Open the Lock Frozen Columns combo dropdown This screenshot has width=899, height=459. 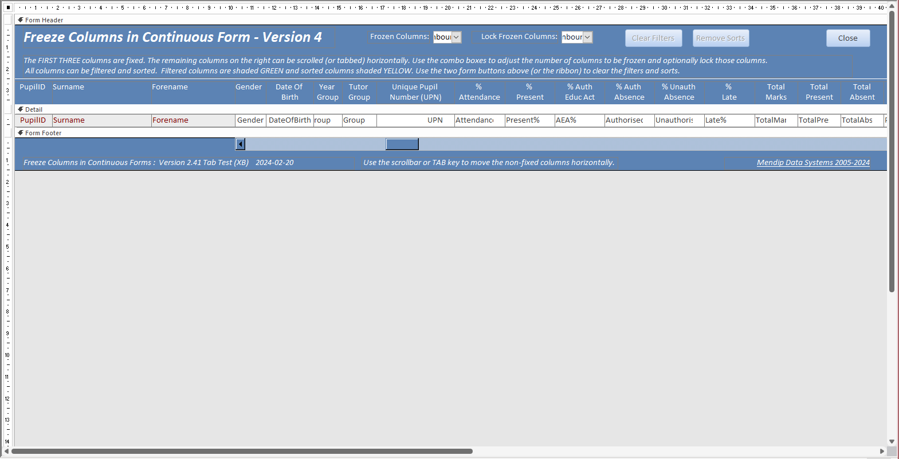coord(587,37)
